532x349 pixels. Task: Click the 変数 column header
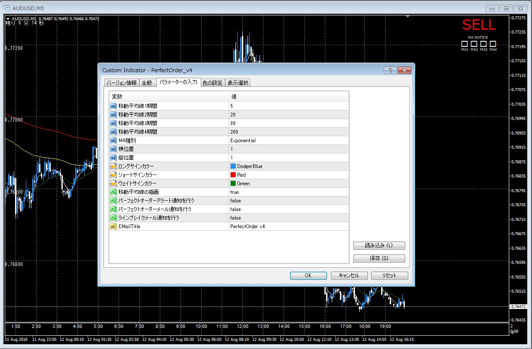click(169, 96)
